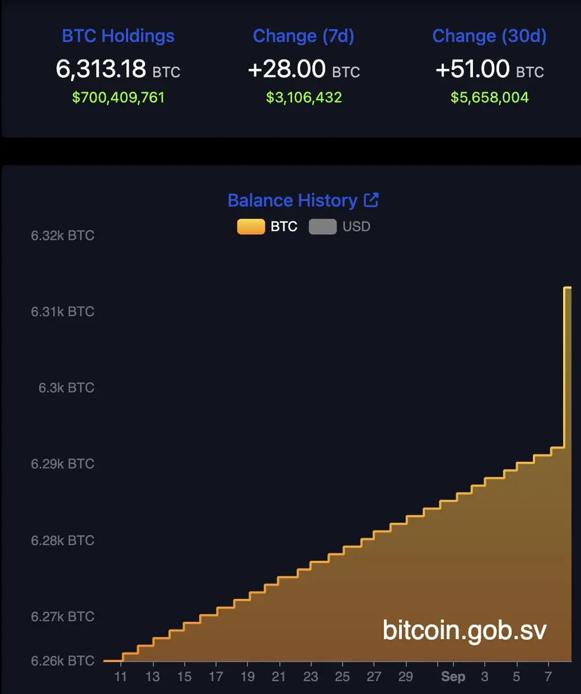Click the 11 date tick on x-axis
The height and width of the screenshot is (694, 581).
click(x=121, y=677)
